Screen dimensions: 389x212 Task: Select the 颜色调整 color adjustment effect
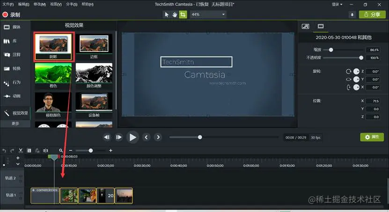pyautogui.click(x=94, y=76)
